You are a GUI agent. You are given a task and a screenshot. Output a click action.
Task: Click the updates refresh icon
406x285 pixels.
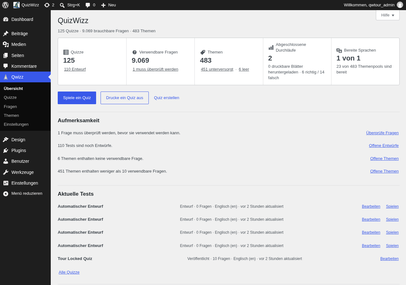tap(47, 5)
